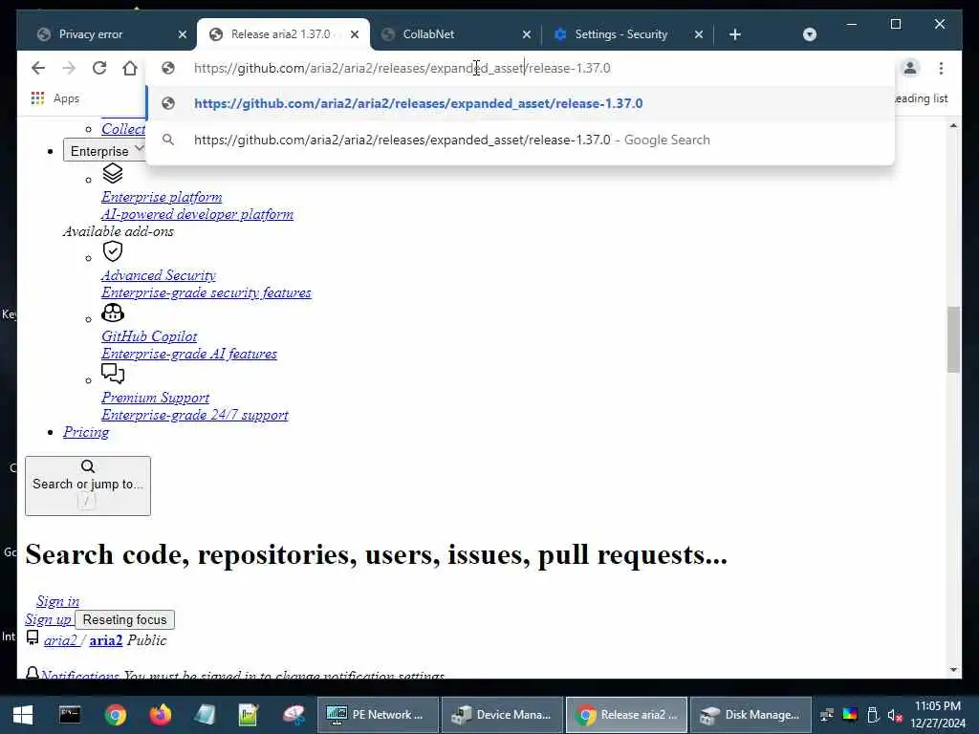The image size is (979, 734).
Task: Open a new browser tab
Action: pyautogui.click(x=735, y=34)
